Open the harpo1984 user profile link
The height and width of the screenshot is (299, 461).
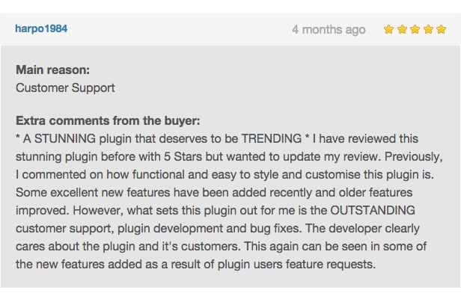pyautogui.click(x=41, y=29)
